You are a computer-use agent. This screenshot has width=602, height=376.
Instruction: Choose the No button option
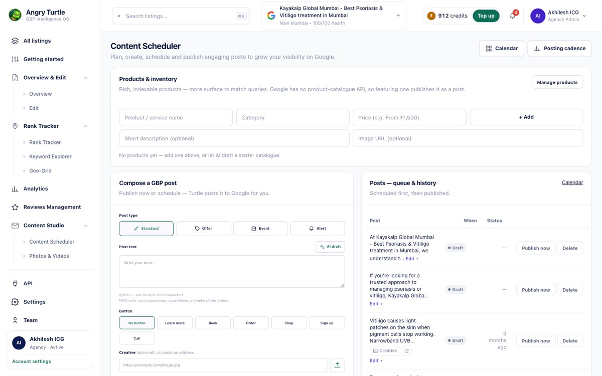(x=137, y=323)
